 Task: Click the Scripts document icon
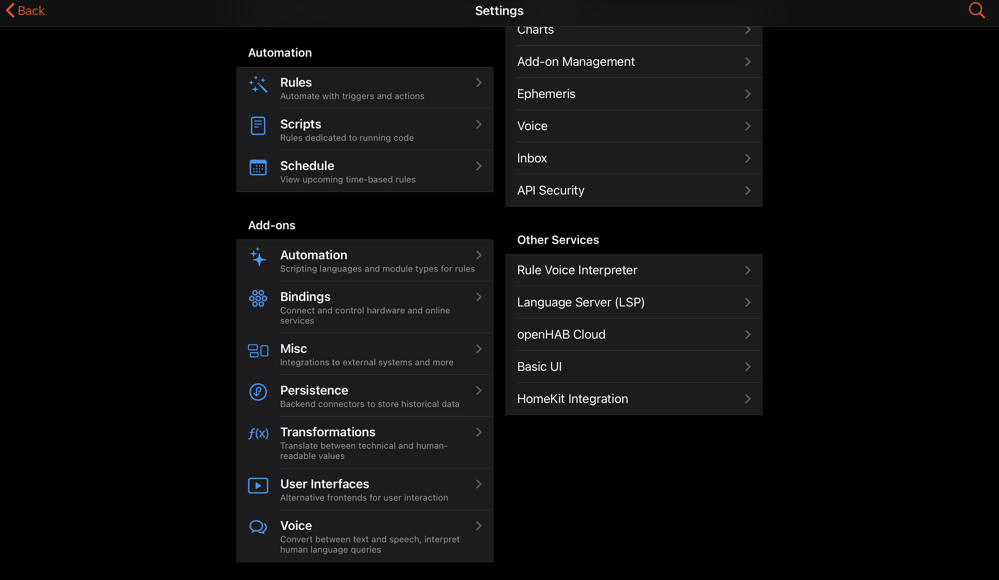(x=258, y=126)
